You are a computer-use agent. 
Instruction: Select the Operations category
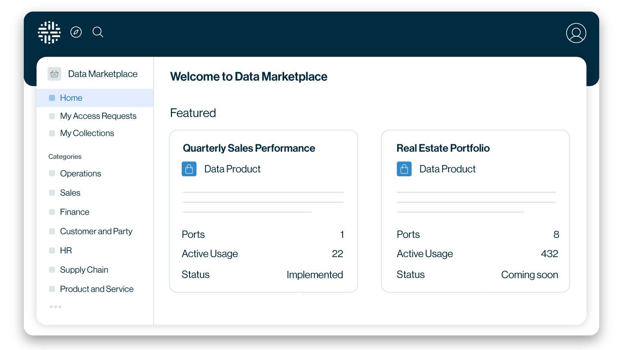click(80, 173)
